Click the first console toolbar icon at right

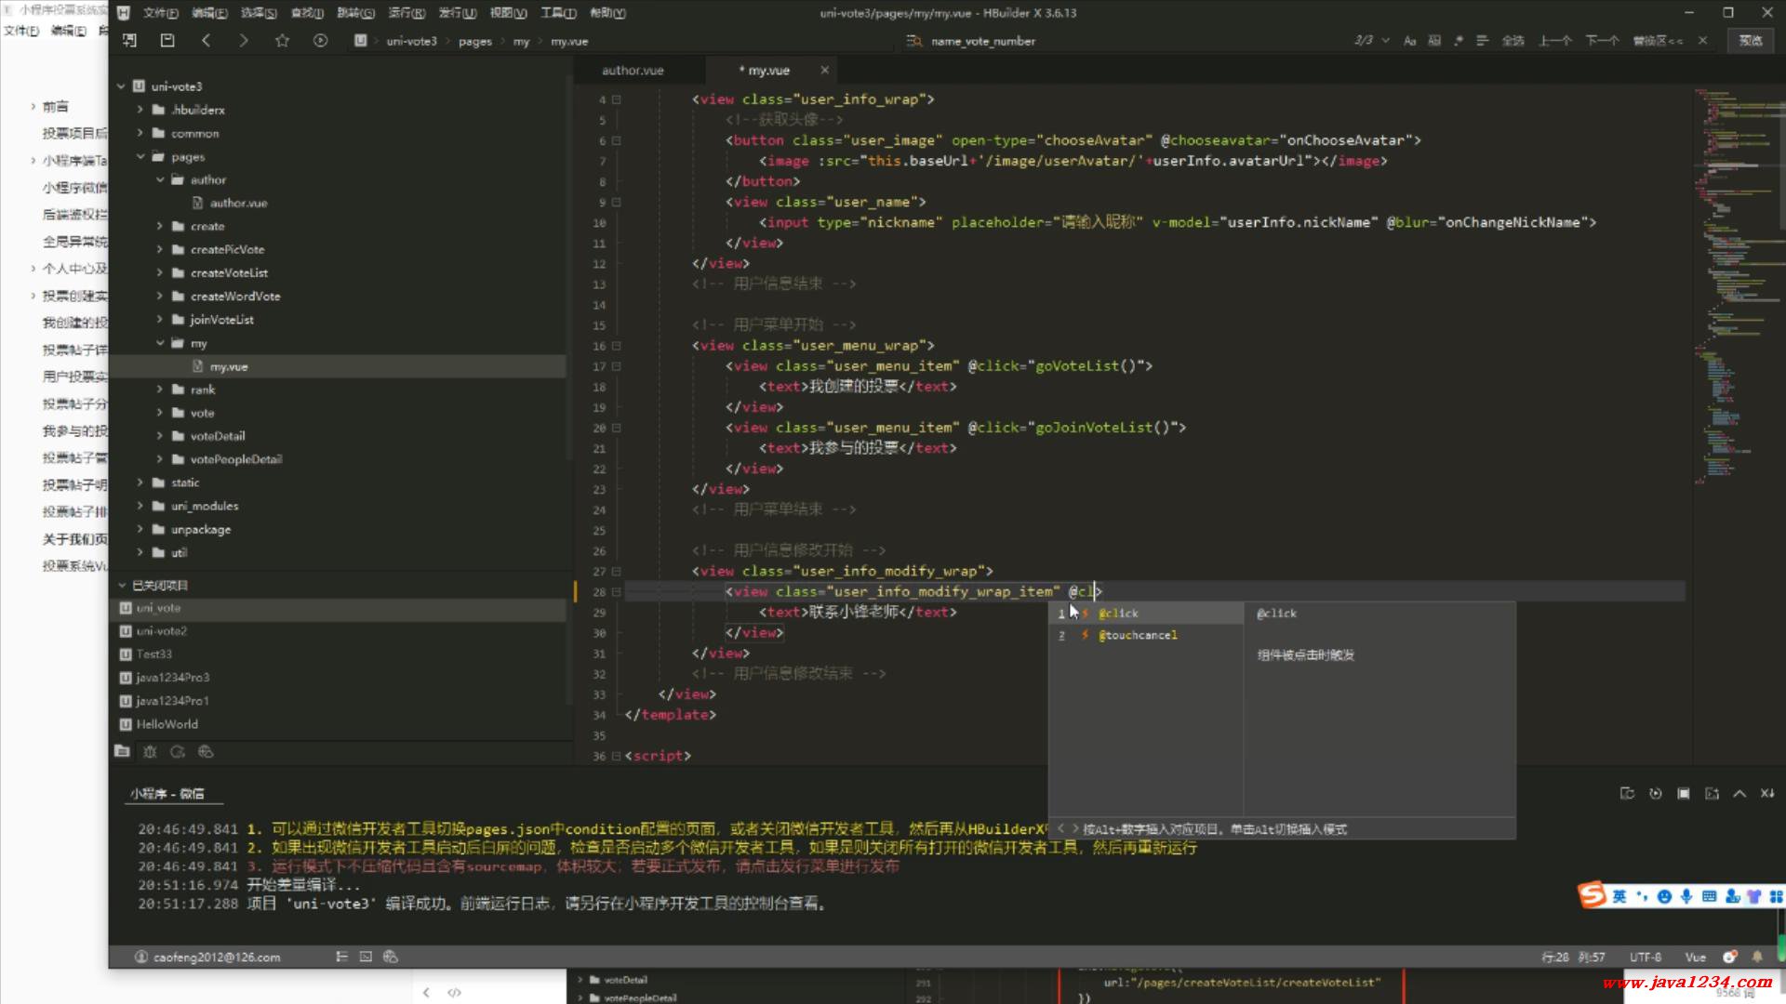tap(1627, 793)
